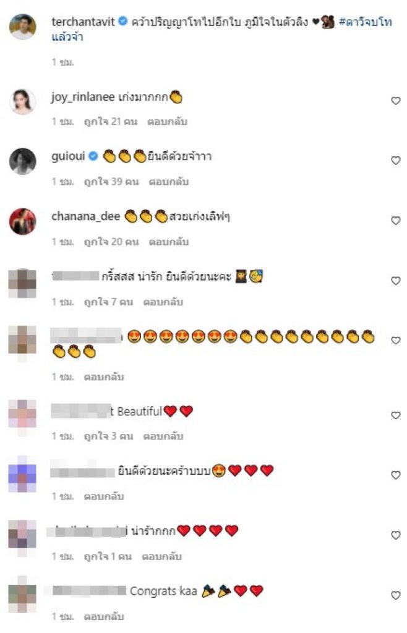Like guioui's comment with heart icon

(396, 161)
